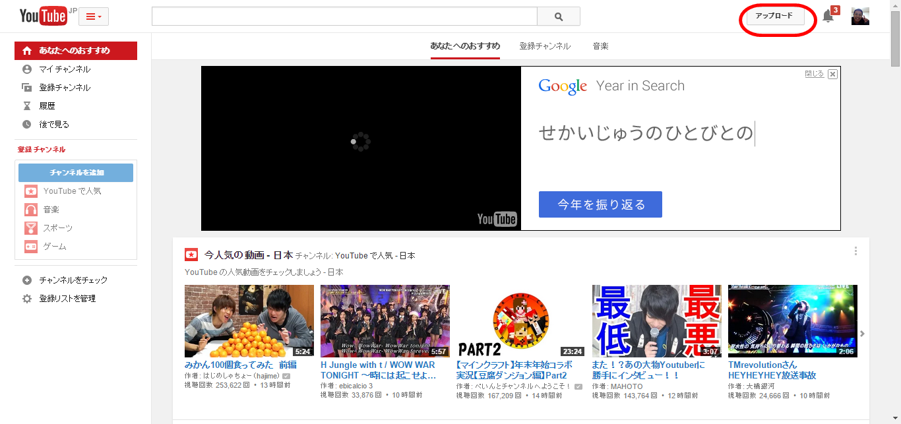901x424 pixels.
Task: Click the 後で見る clock icon
Action: (27, 125)
